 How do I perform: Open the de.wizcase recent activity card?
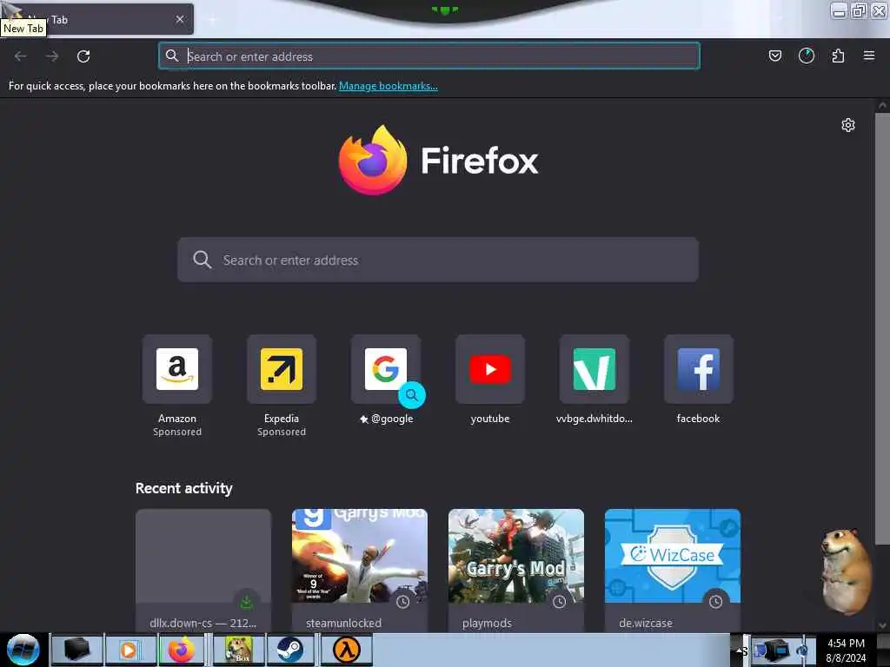pos(673,570)
